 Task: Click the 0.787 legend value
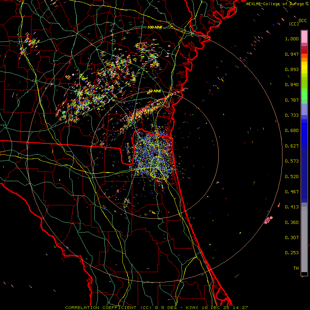pos(292,100)
